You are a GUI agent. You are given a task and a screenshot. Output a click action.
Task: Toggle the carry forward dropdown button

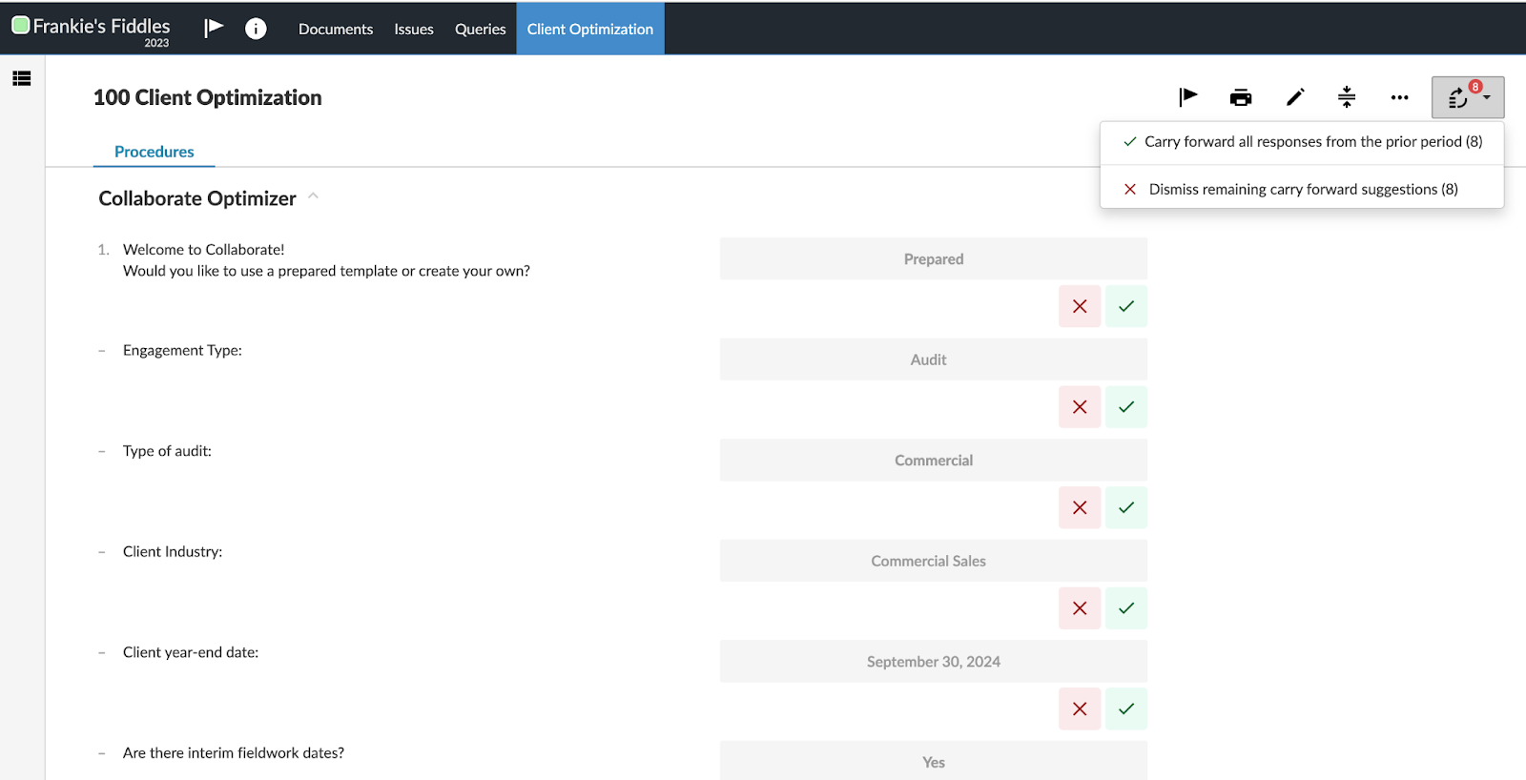(1467, 97)
